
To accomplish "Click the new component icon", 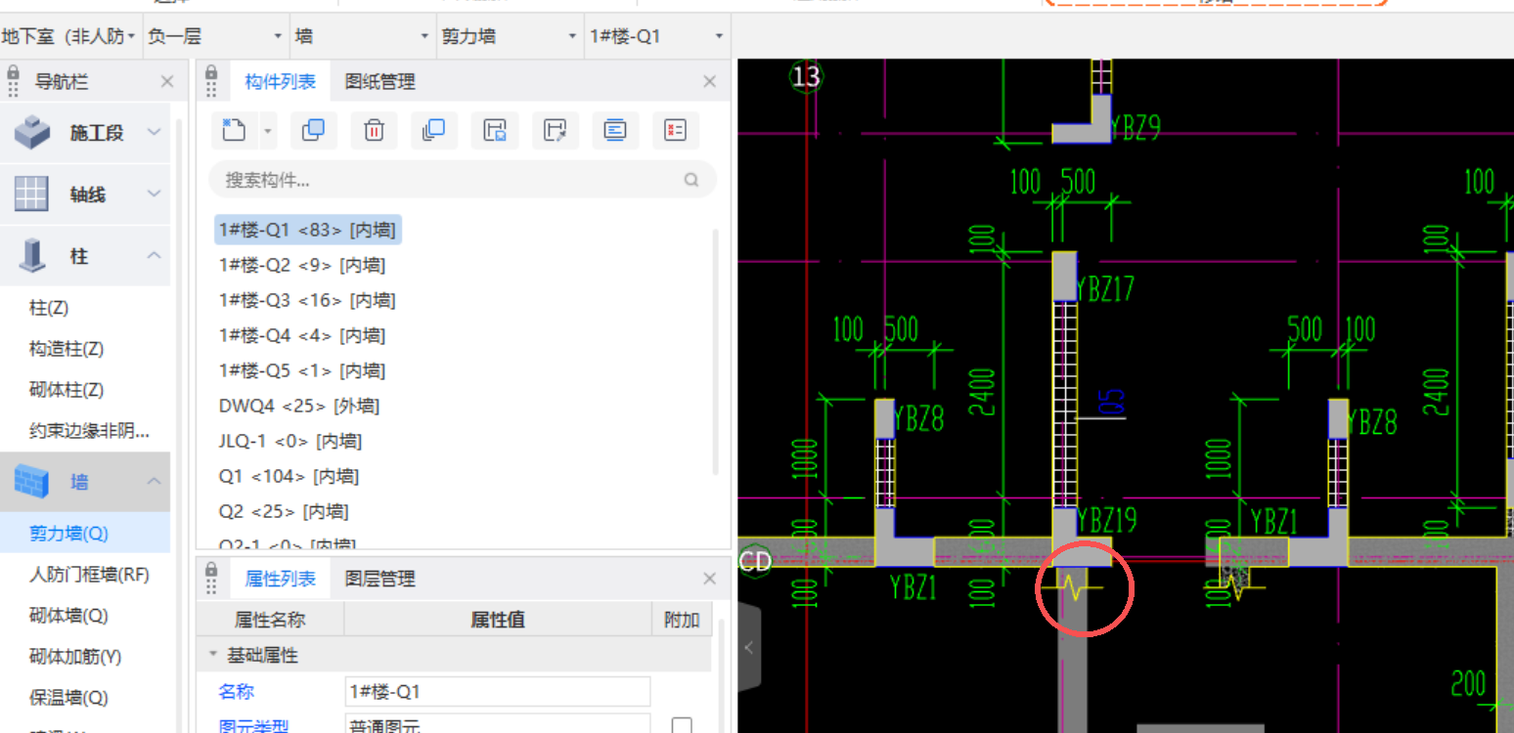I will 234,130.
